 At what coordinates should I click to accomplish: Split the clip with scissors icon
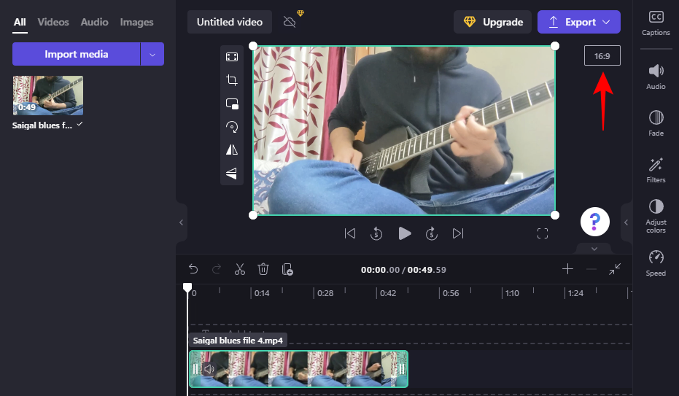[x=239, y=269]
